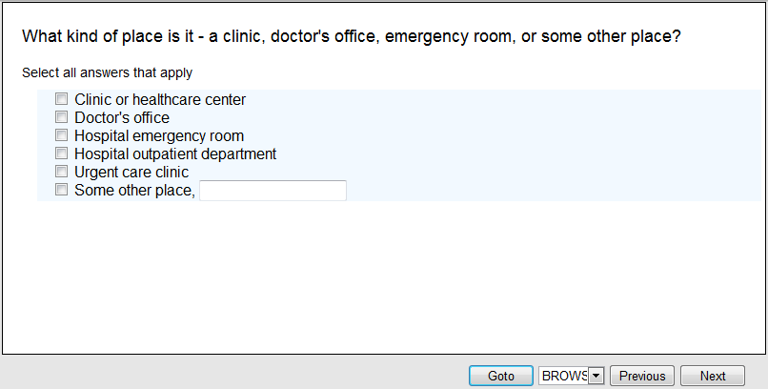Click the 'Select all answers that apply' instruction

[x=106, y=72]
